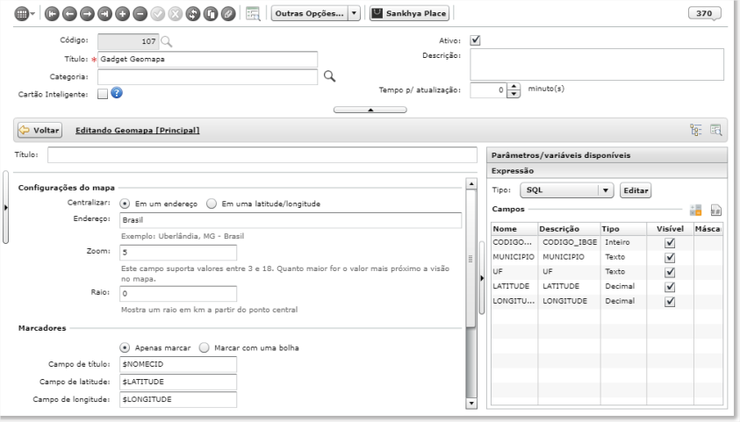Viewport: 740px width, 422px height.
Task: Toggle the Ativo checkbox
Action: pos(475,40)
